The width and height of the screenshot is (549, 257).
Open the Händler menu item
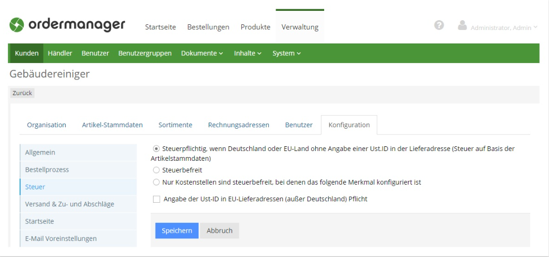pos(60,53)
